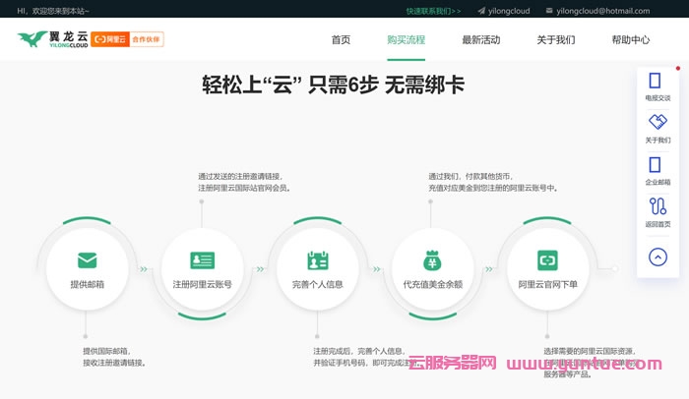689x399 pixels.
Task: Select the 购买流程 tab
Action: click(x=406, y=40)
